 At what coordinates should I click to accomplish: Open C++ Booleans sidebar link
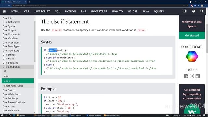10,63
